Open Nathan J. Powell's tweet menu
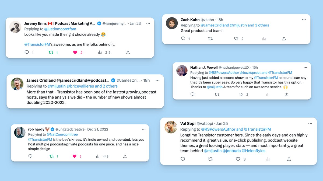The width and height of the screenshot is (323, 181). click(305, 67)
